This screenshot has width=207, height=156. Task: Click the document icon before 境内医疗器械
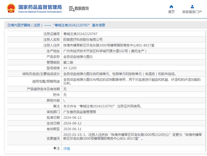point(9,25)
